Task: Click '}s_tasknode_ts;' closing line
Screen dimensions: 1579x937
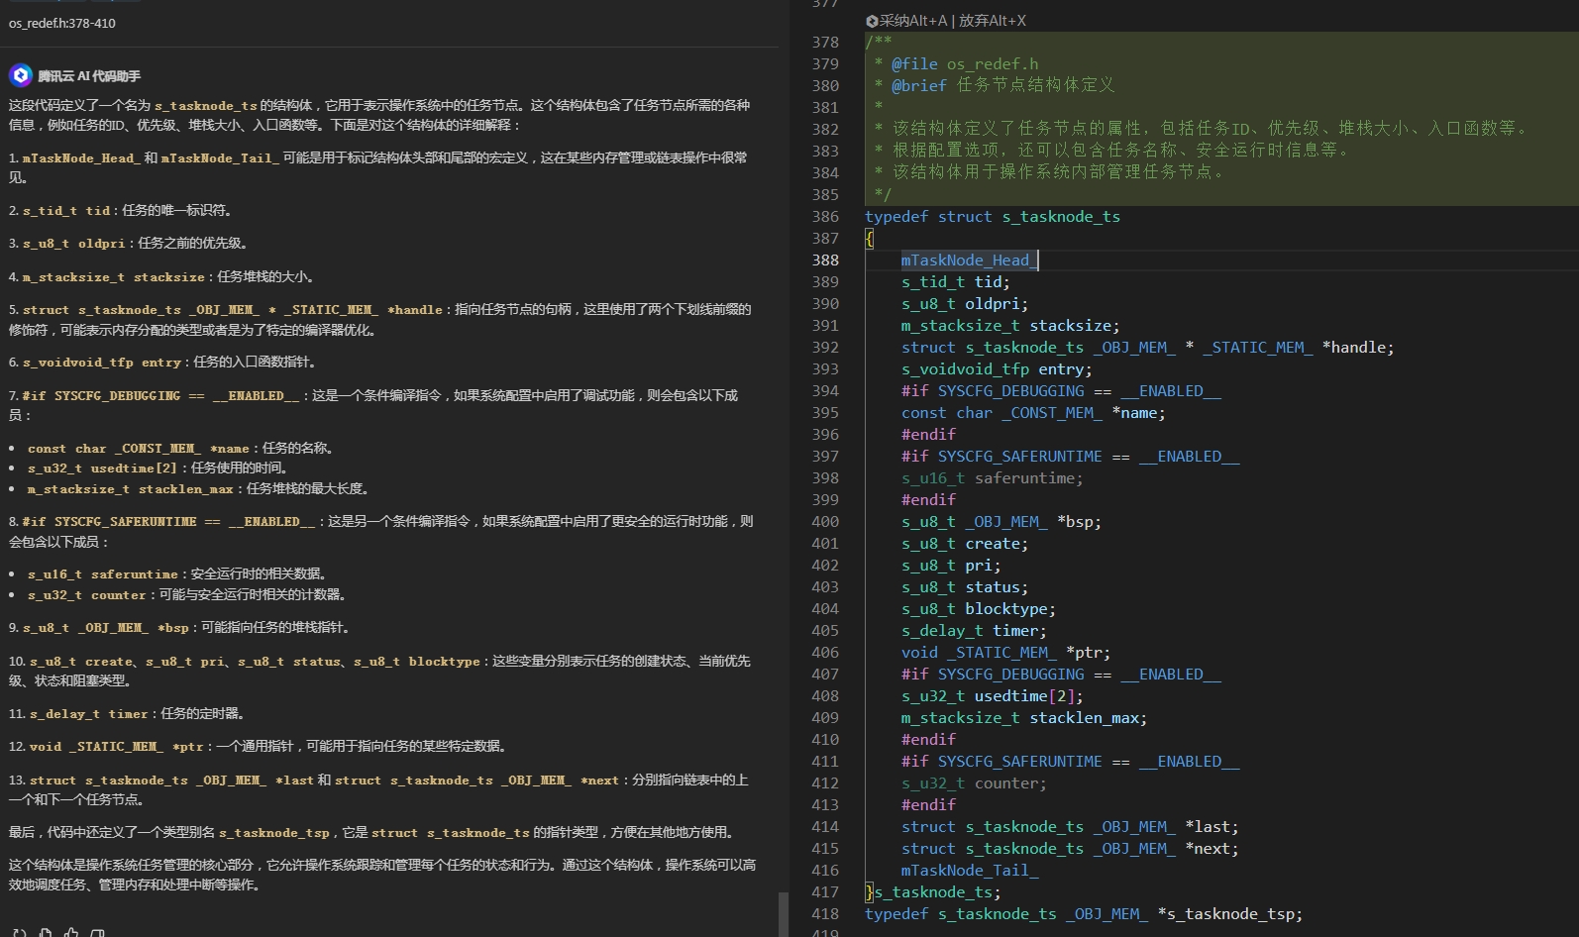Action: point(933,892)
